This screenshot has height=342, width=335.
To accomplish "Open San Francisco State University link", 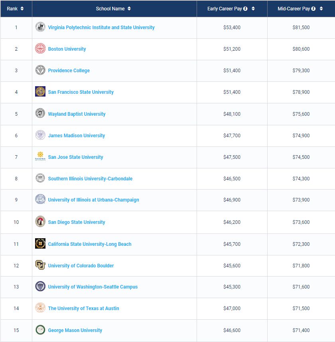I will [81, 92].
